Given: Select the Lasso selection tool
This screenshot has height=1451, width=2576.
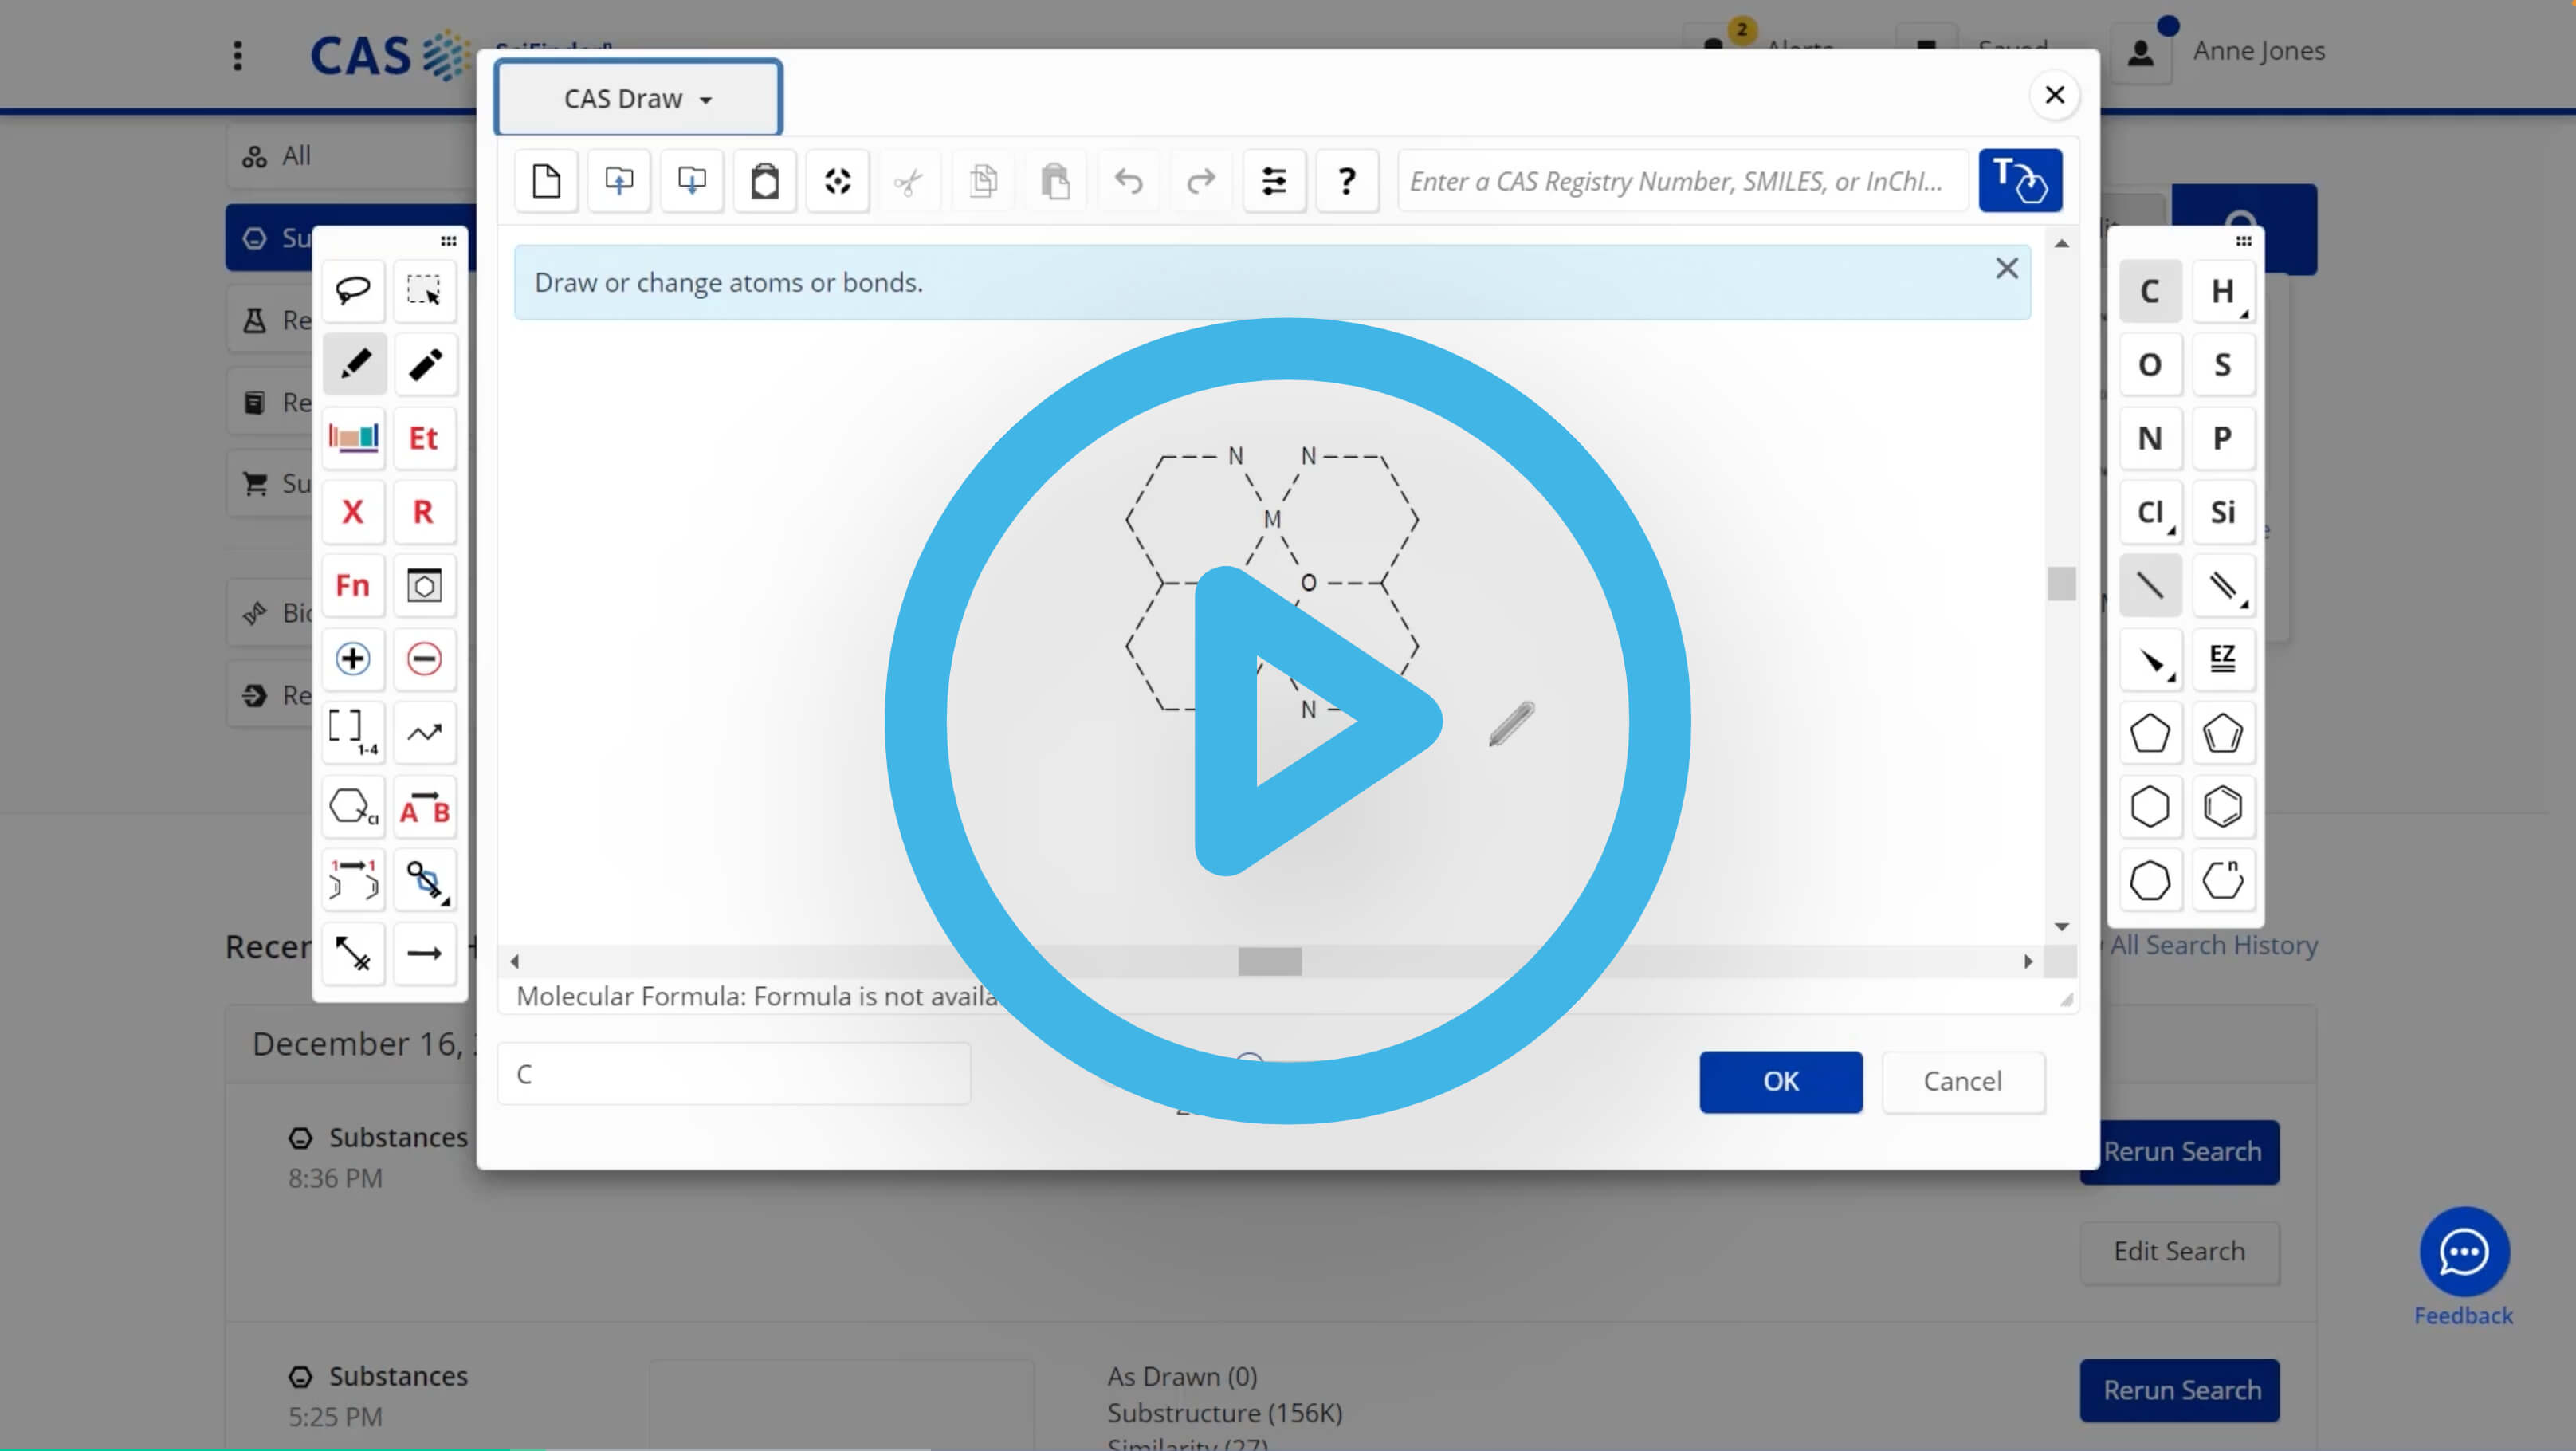Looking at the screenshot, I should tap(353, 291).
